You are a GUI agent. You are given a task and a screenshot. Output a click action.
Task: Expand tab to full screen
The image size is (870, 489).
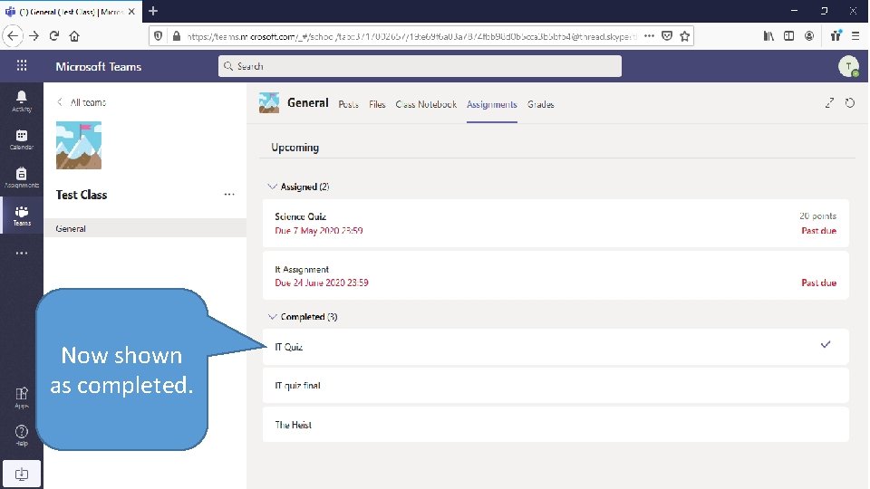[x=829, y=103]
